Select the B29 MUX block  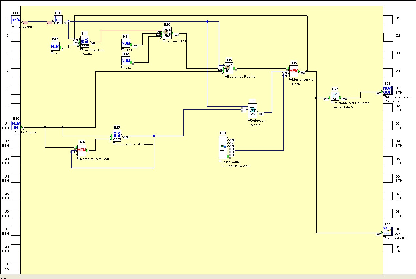(167, 33)
